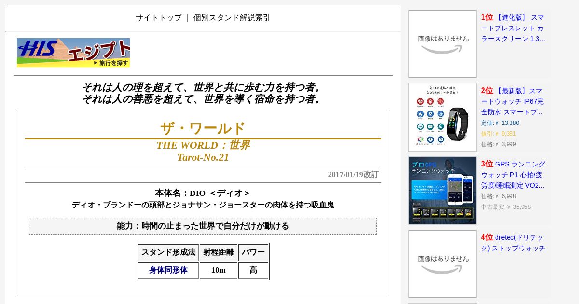The width and height of the screenshot is (579, 304).
Task: Open 4位 dretec ストップウォッチ link
Action: pos(513,243)
